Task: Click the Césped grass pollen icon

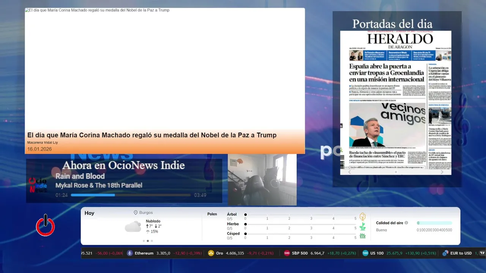Action: [x=363, y=236]
